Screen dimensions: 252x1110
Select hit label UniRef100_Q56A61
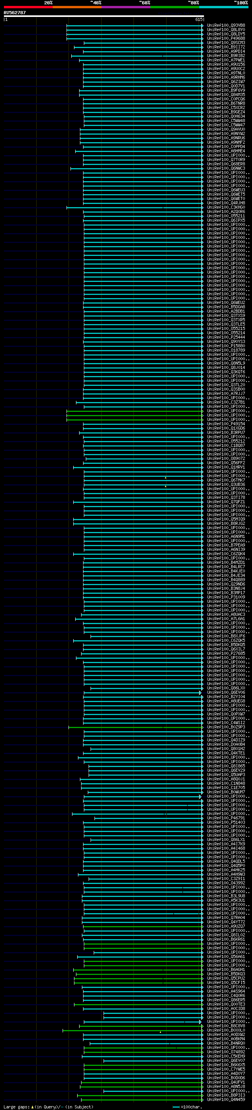click(226, 956)
